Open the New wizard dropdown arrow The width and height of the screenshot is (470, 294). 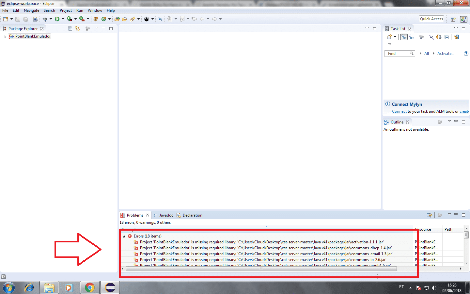pyautogui.click(x=11, y=19)
